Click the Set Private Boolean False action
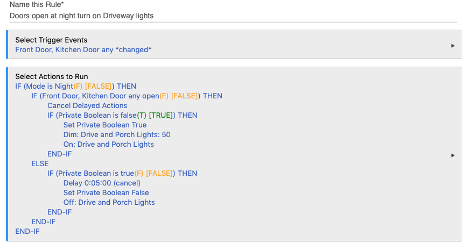Screen dimensions: 469x250 tap(106, 192)
